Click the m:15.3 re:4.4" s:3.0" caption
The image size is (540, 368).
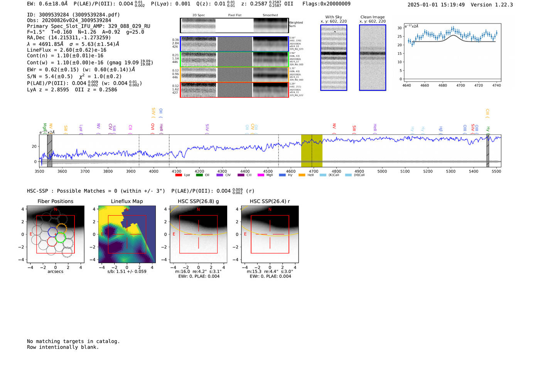pyautogui.click(x=270, y=271)
